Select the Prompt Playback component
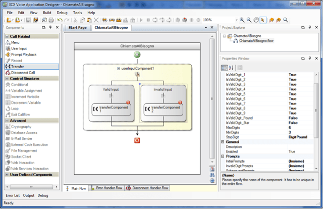 pyautogui.click(x=21, y=55)
